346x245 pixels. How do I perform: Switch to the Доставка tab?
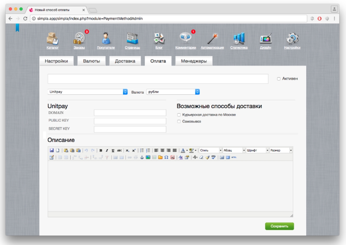click(x=125, y=61)
